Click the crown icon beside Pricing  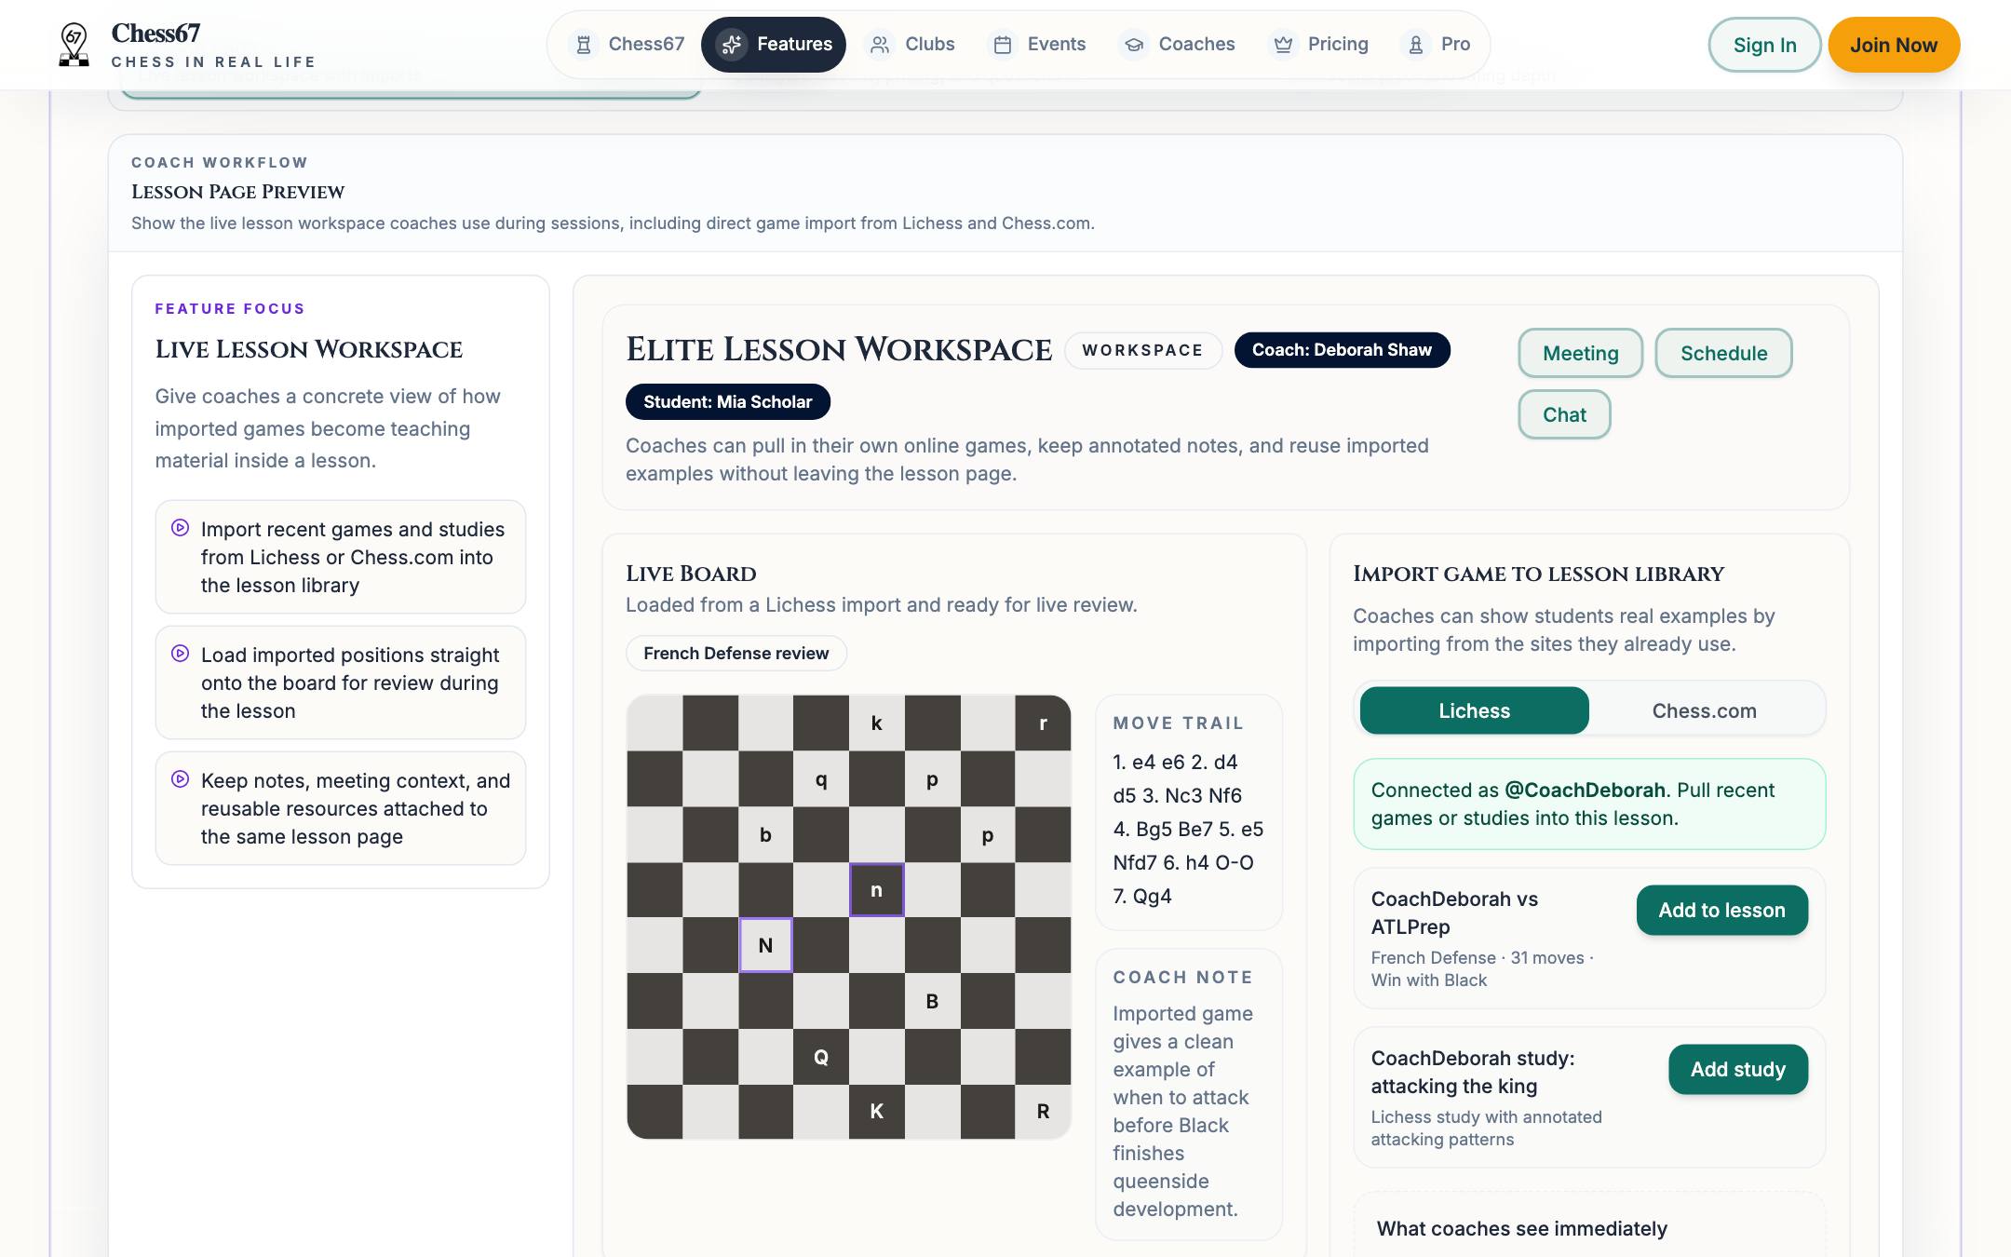click(x=1283, y=45)
